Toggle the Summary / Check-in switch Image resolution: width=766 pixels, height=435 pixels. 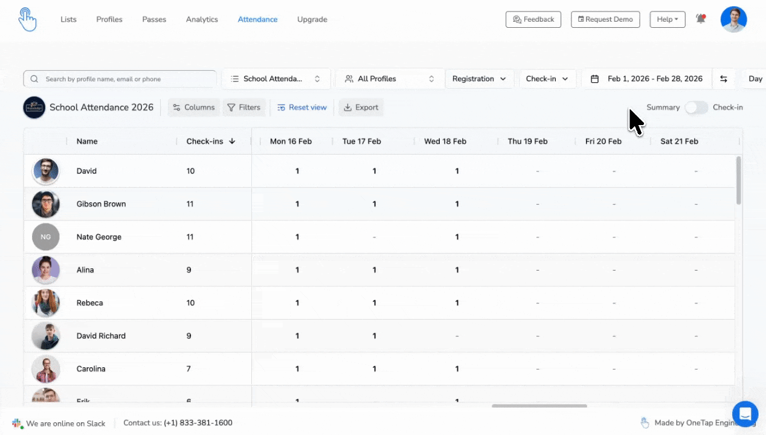(696, 108)
